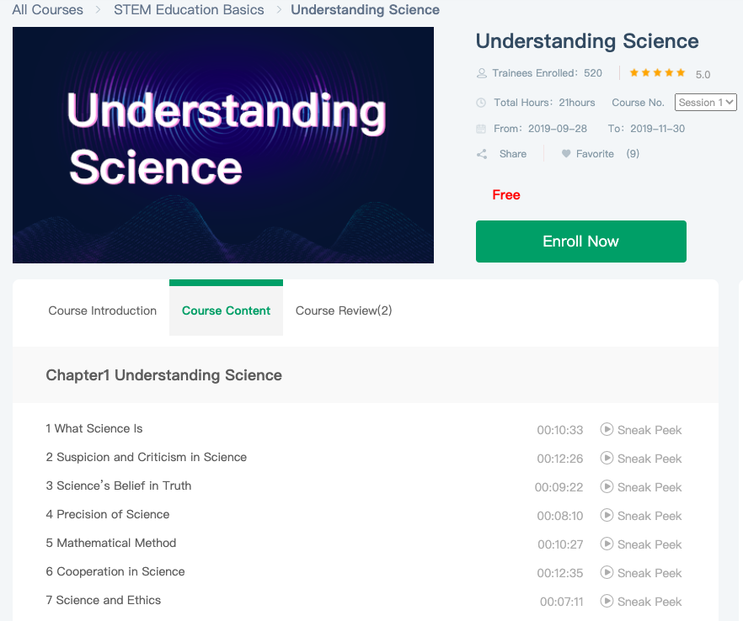This screenshot has height=621, width=743.
Task: Open lesson 1 What Science Is
Action: pos(94,428)
